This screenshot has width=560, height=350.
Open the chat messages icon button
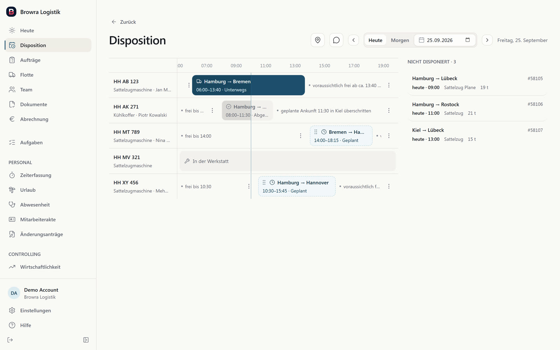pos(336,40)
